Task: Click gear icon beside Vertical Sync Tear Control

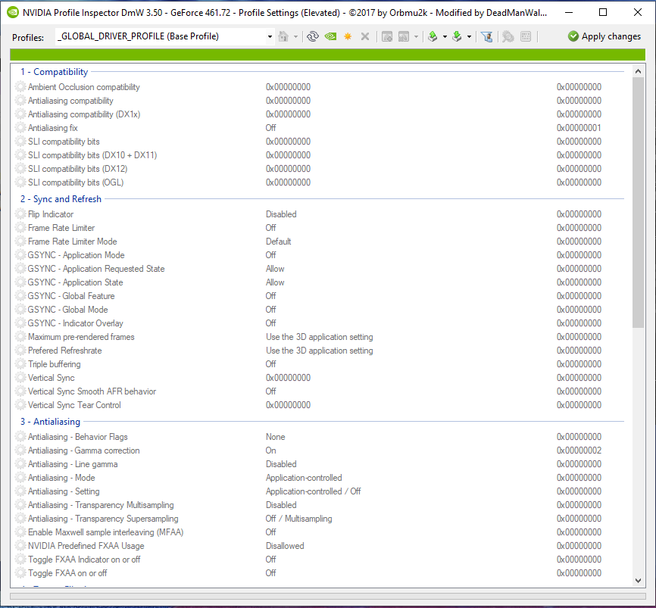Action: pyautogui.click(x=20, y=405)
